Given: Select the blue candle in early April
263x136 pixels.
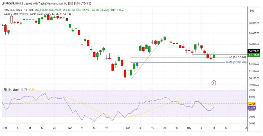Looking at the screenshot, I should coord(137,64).
